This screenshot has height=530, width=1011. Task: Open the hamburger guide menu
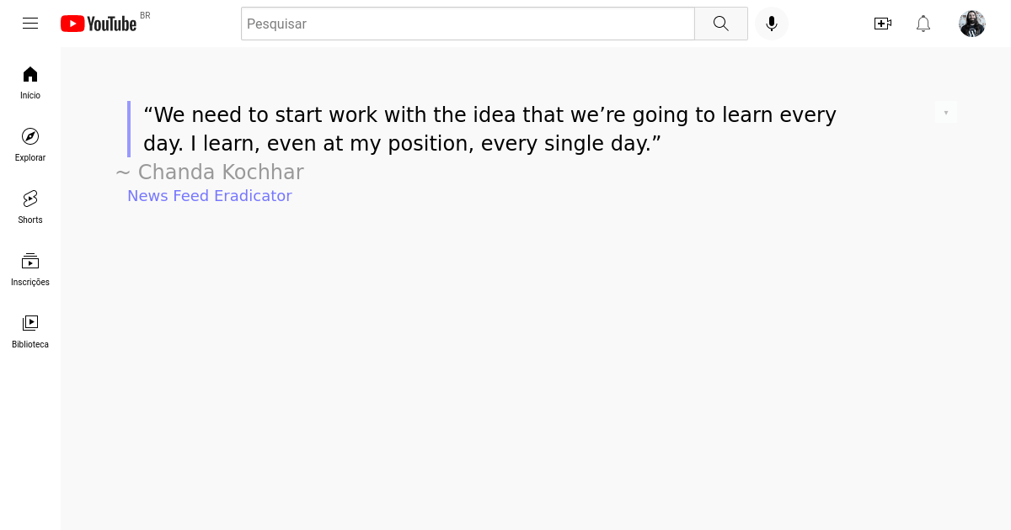[x=30, y=24]
